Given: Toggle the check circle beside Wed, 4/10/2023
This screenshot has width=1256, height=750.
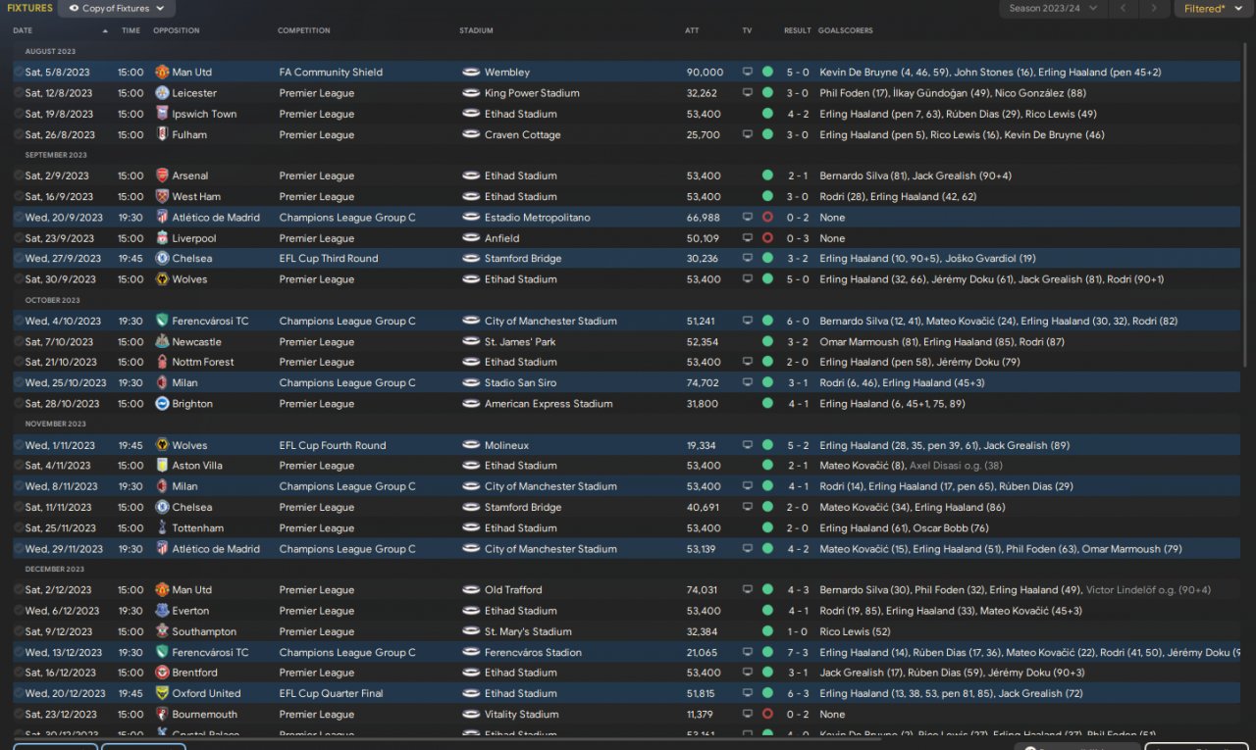Looking at the screenshot, I should pyautogui.click(x=18, y=322).
